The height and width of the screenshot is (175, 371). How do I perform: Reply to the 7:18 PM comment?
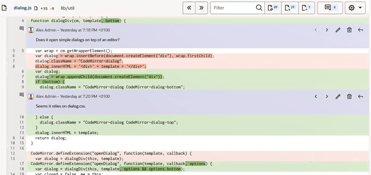pyautogui.click(x=360, y=30)
